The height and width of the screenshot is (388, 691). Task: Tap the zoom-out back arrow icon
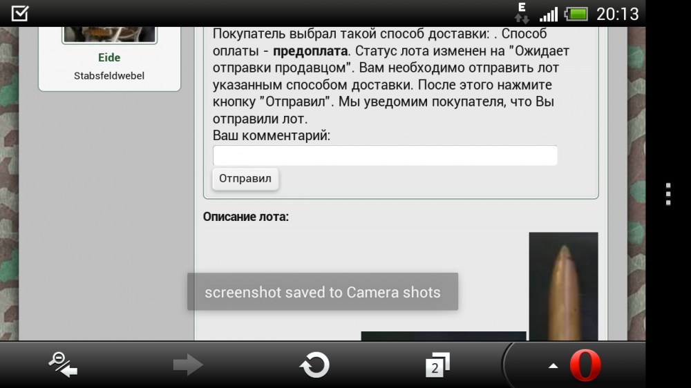pyautogui.click(x=63, y=365)
